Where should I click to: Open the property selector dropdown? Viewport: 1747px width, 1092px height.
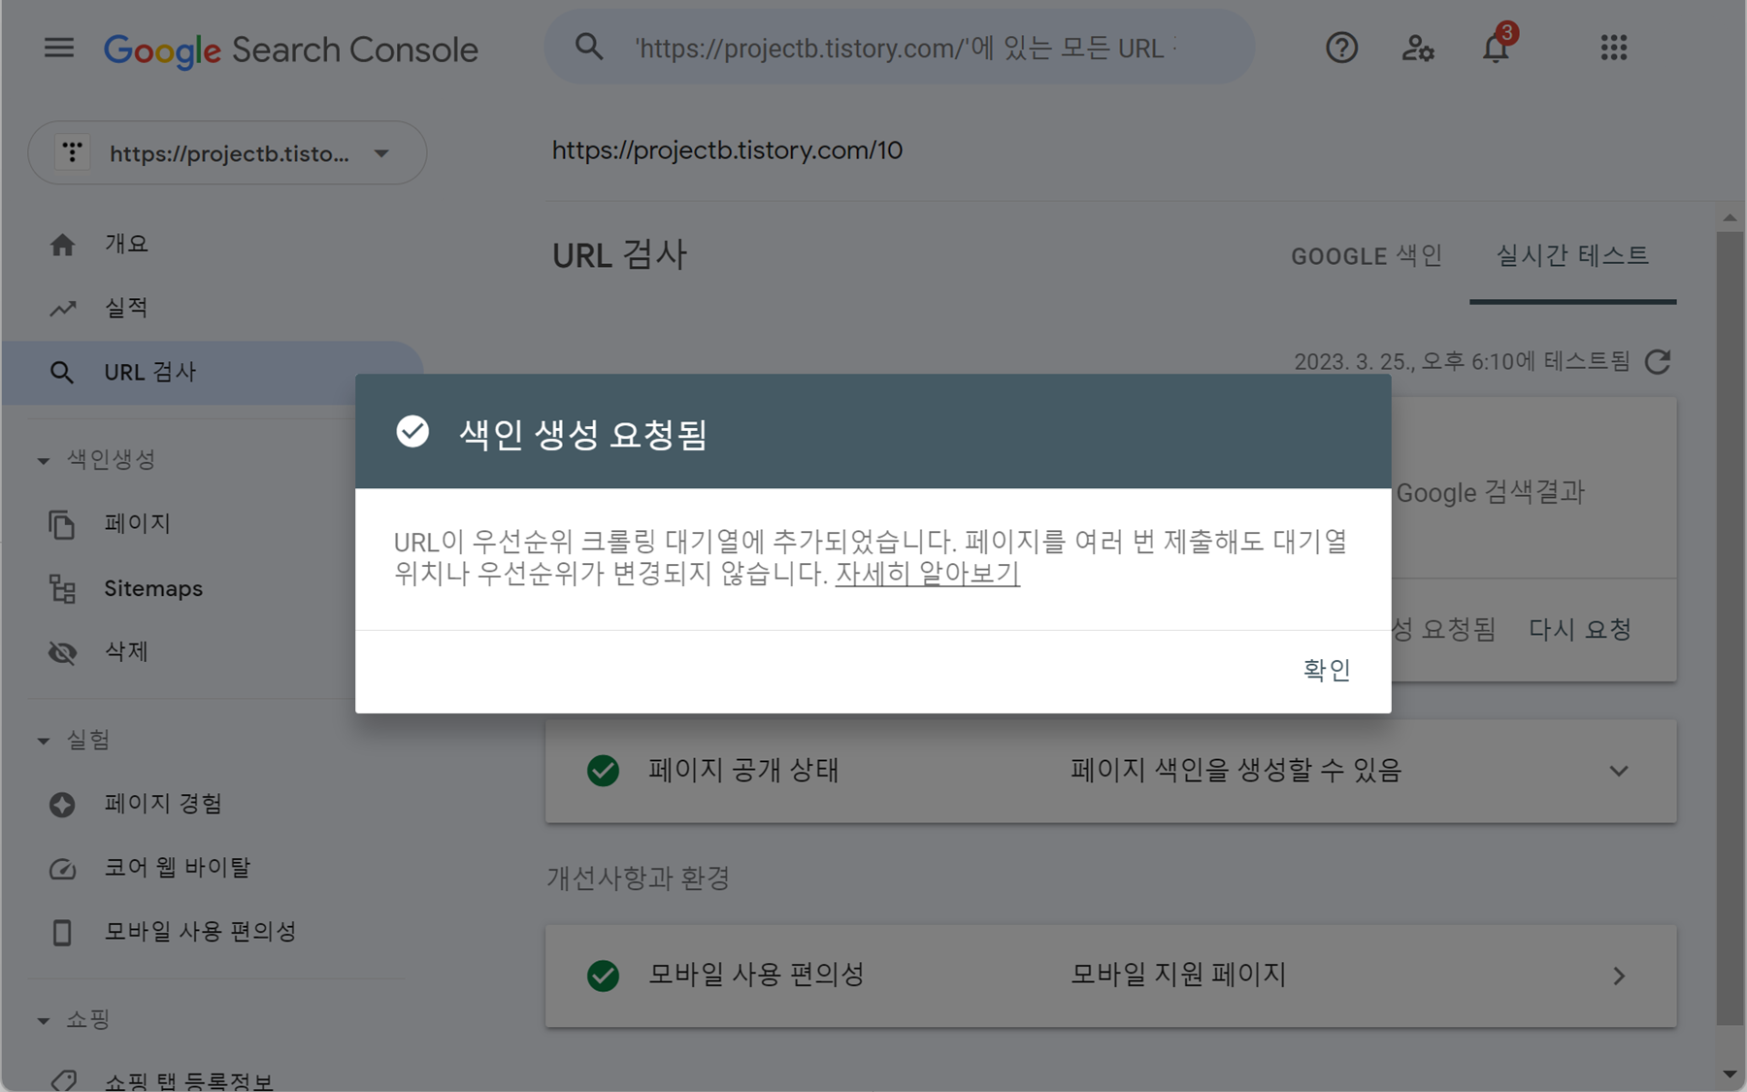227,153
